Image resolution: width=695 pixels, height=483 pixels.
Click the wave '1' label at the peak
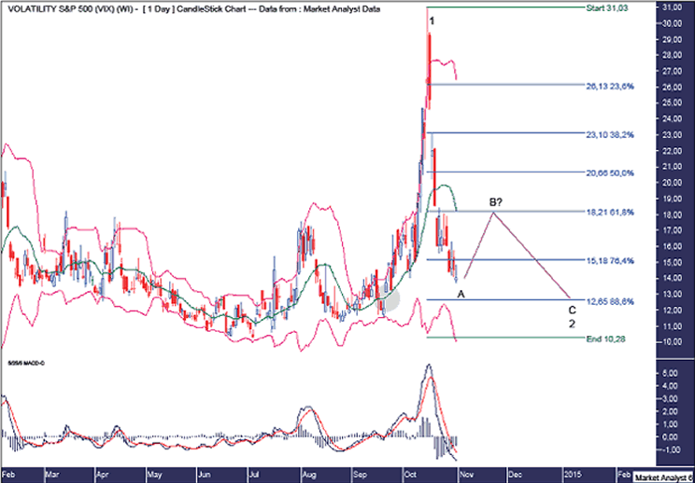(434, 21)
